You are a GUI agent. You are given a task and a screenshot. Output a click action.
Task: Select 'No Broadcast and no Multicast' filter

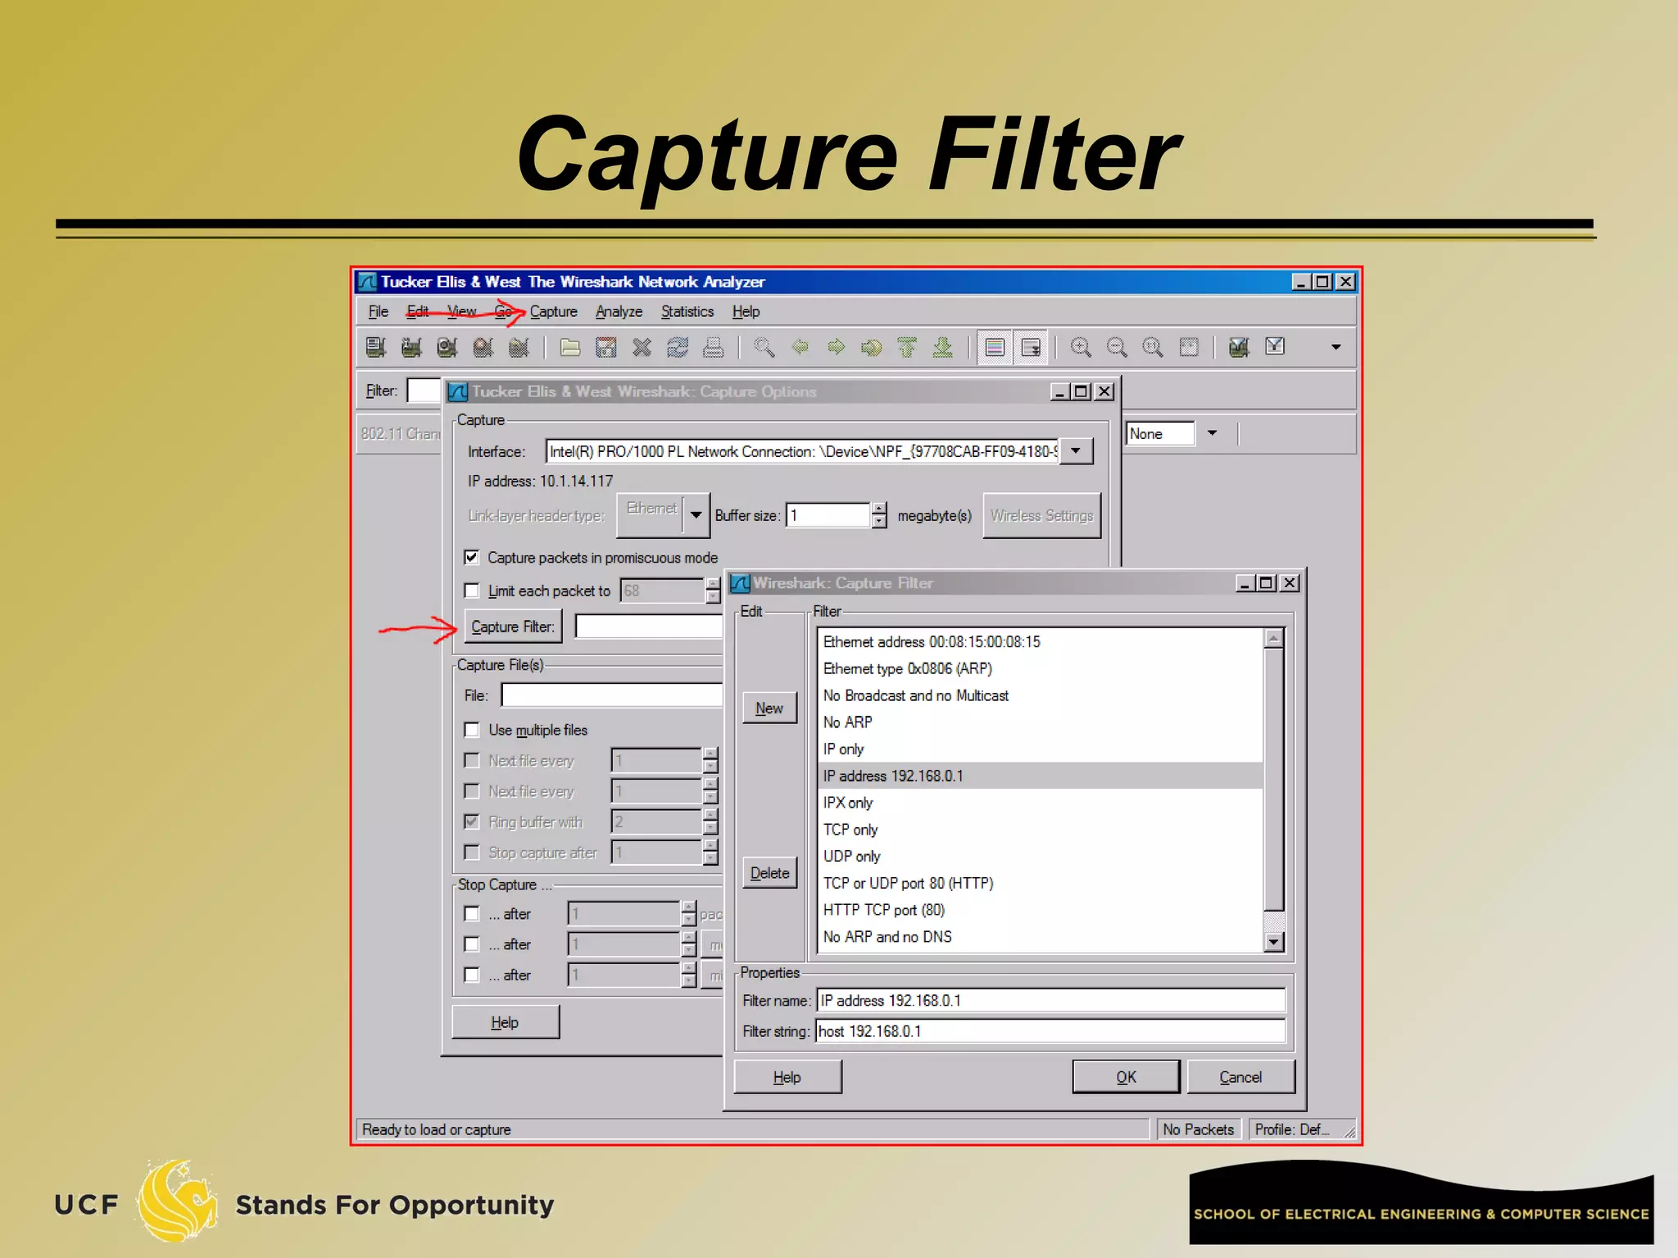tap(1041, 695)
